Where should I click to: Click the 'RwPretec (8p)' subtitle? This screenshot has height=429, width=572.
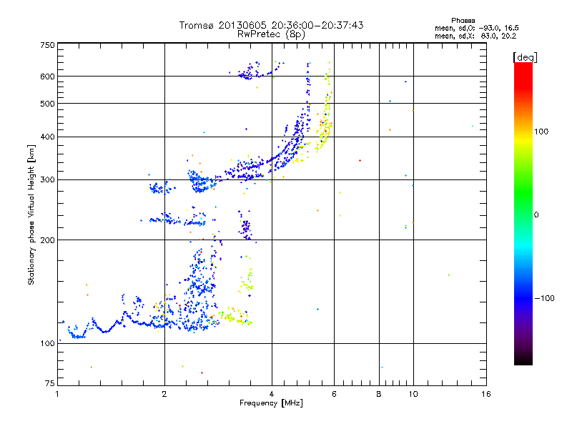pos(271,34)
